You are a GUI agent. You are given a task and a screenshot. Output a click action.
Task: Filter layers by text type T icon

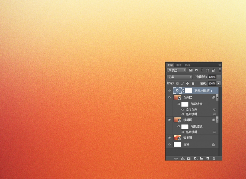point(202,70)
